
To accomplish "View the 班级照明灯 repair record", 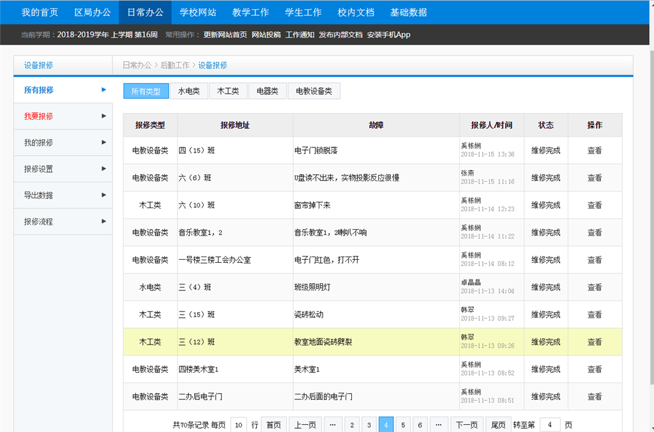I will (x=595, y=287).
